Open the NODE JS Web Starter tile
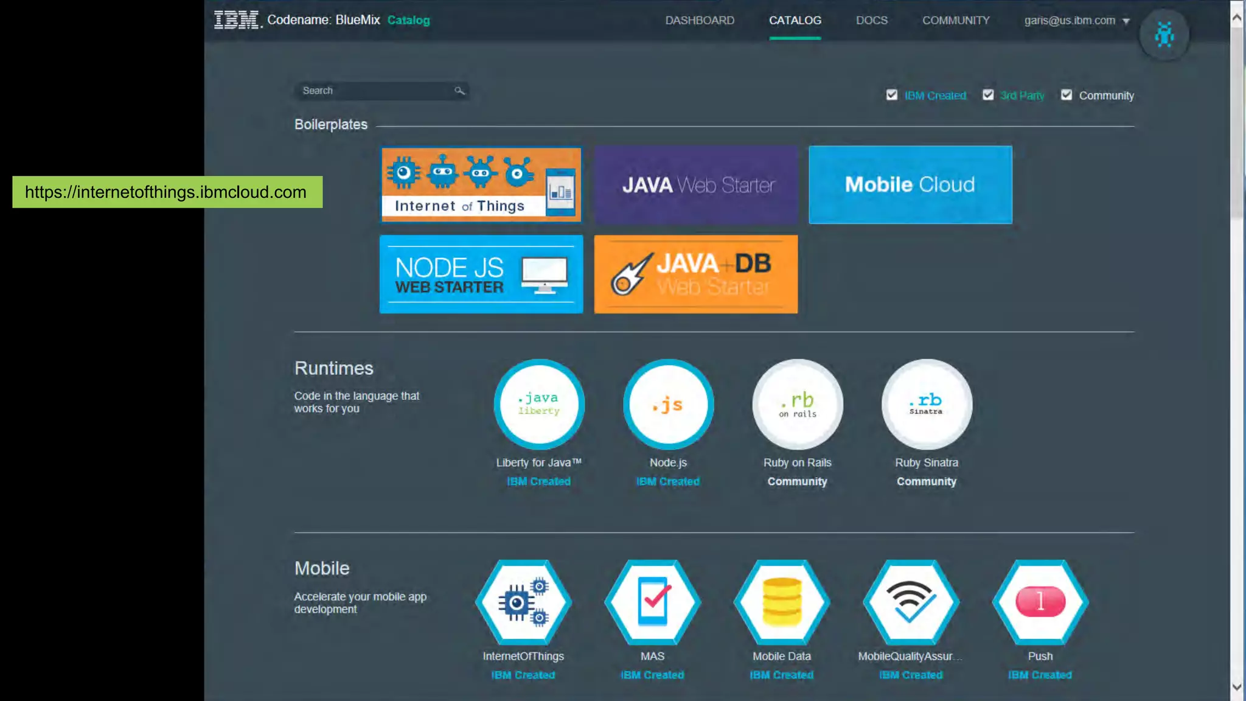The height and width of the screenshot is (701, 1246). point(481,274)
